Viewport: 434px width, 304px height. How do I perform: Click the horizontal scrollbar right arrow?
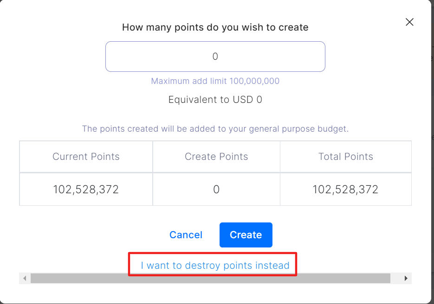[406, 279]
